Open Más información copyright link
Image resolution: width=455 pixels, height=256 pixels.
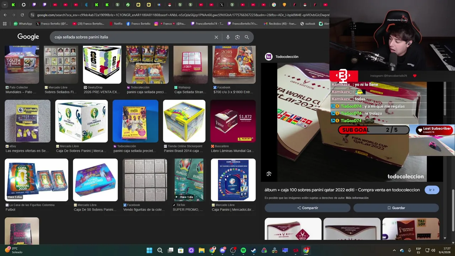click(357, 198)
